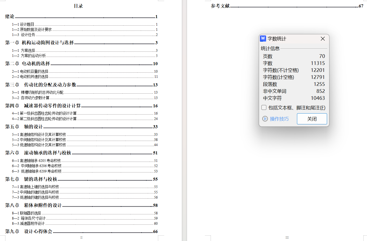Jump to 参考文献 entry on right page
The image size is (367, 241).
(287, 6)
